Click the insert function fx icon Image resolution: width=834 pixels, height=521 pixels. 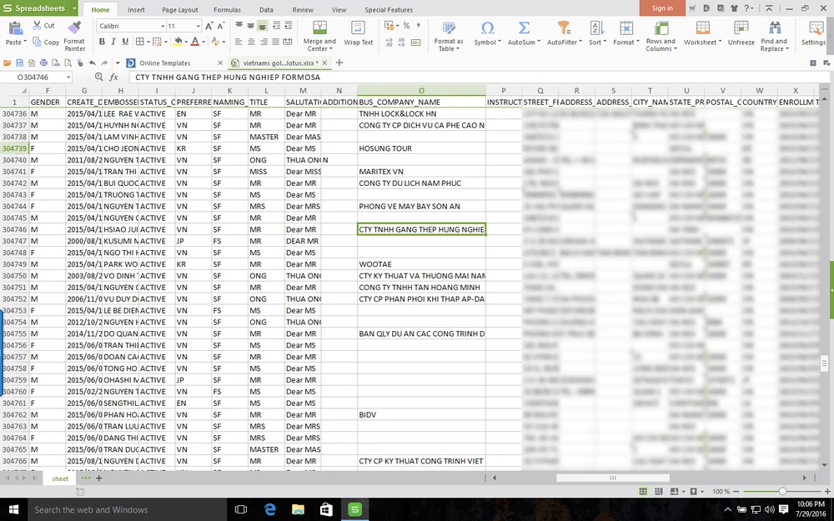point(113,77)
